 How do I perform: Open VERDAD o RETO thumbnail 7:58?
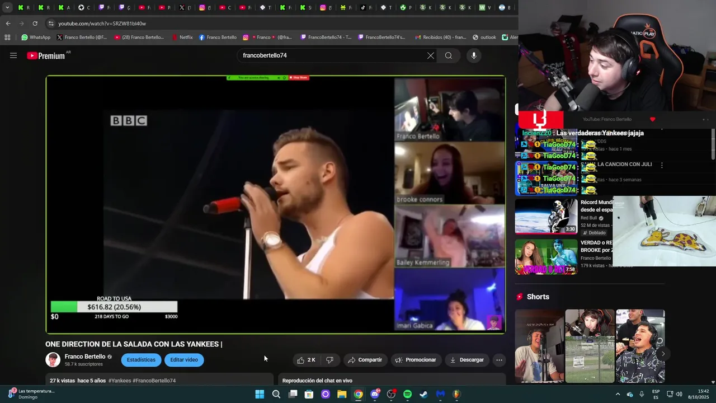(546, 256)
